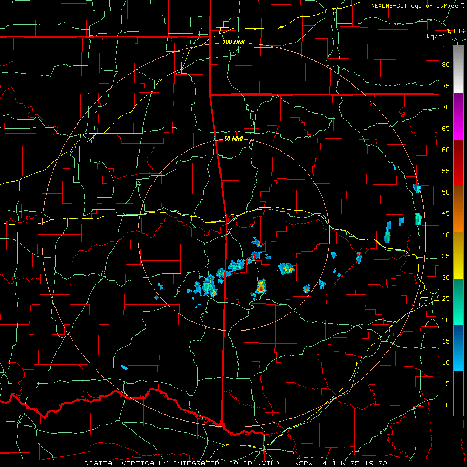Click the 15 value on the scale
This screenshot has height=467, width=467.
coord(446,341)
